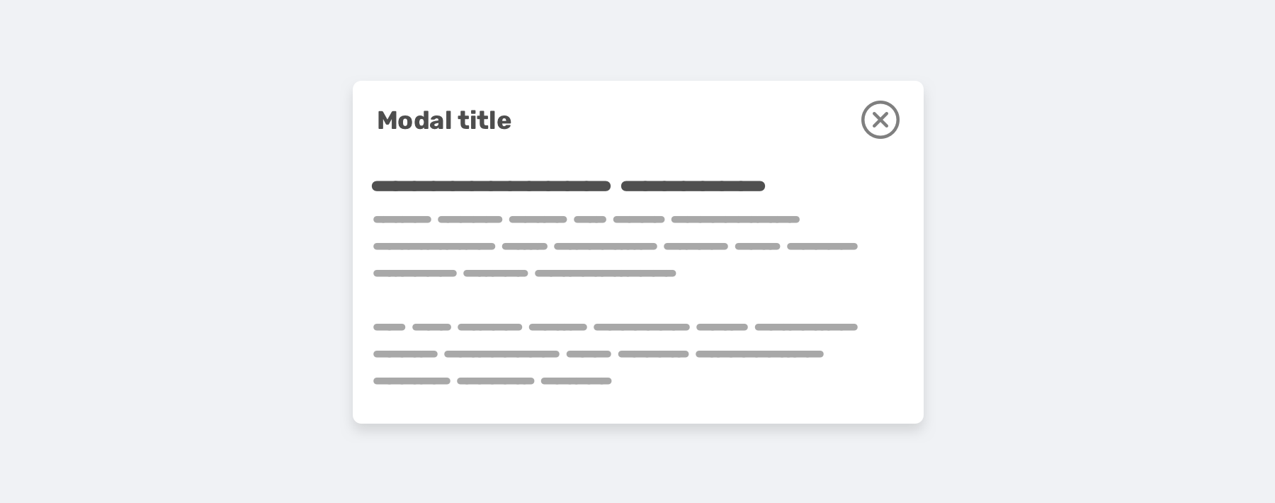The height and width of the screenshot is (503, 1275).
Task: Click first bar on the modal's final text line
Action: 412,381
